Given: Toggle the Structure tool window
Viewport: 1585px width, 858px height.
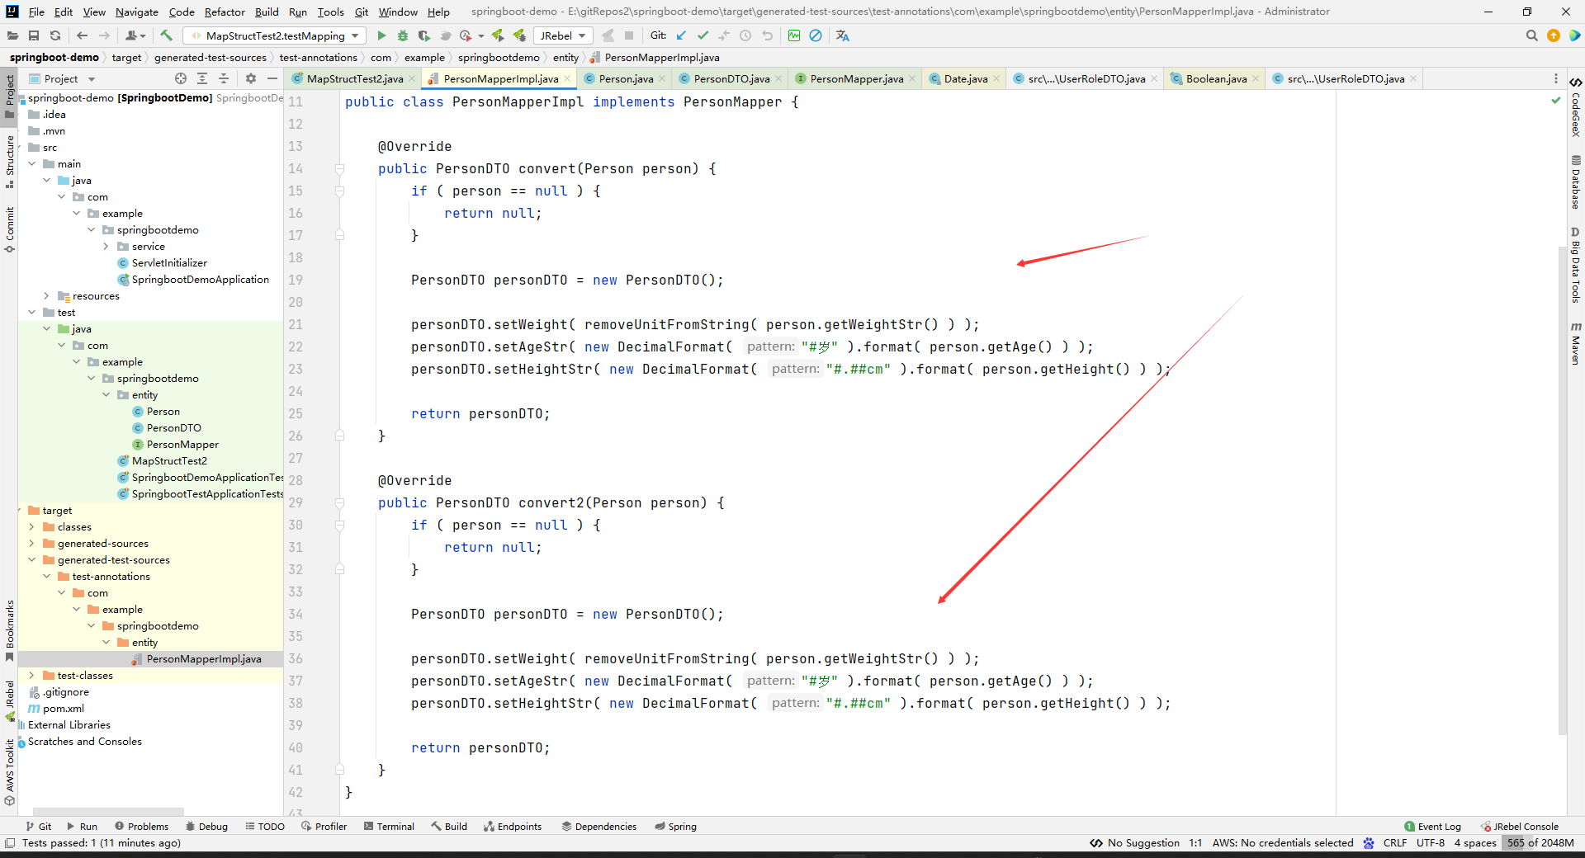Looking at the screenshot, I should (x=10, y=162).
